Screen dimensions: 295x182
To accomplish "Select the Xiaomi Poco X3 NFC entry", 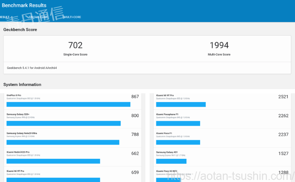I will [166, 171].
